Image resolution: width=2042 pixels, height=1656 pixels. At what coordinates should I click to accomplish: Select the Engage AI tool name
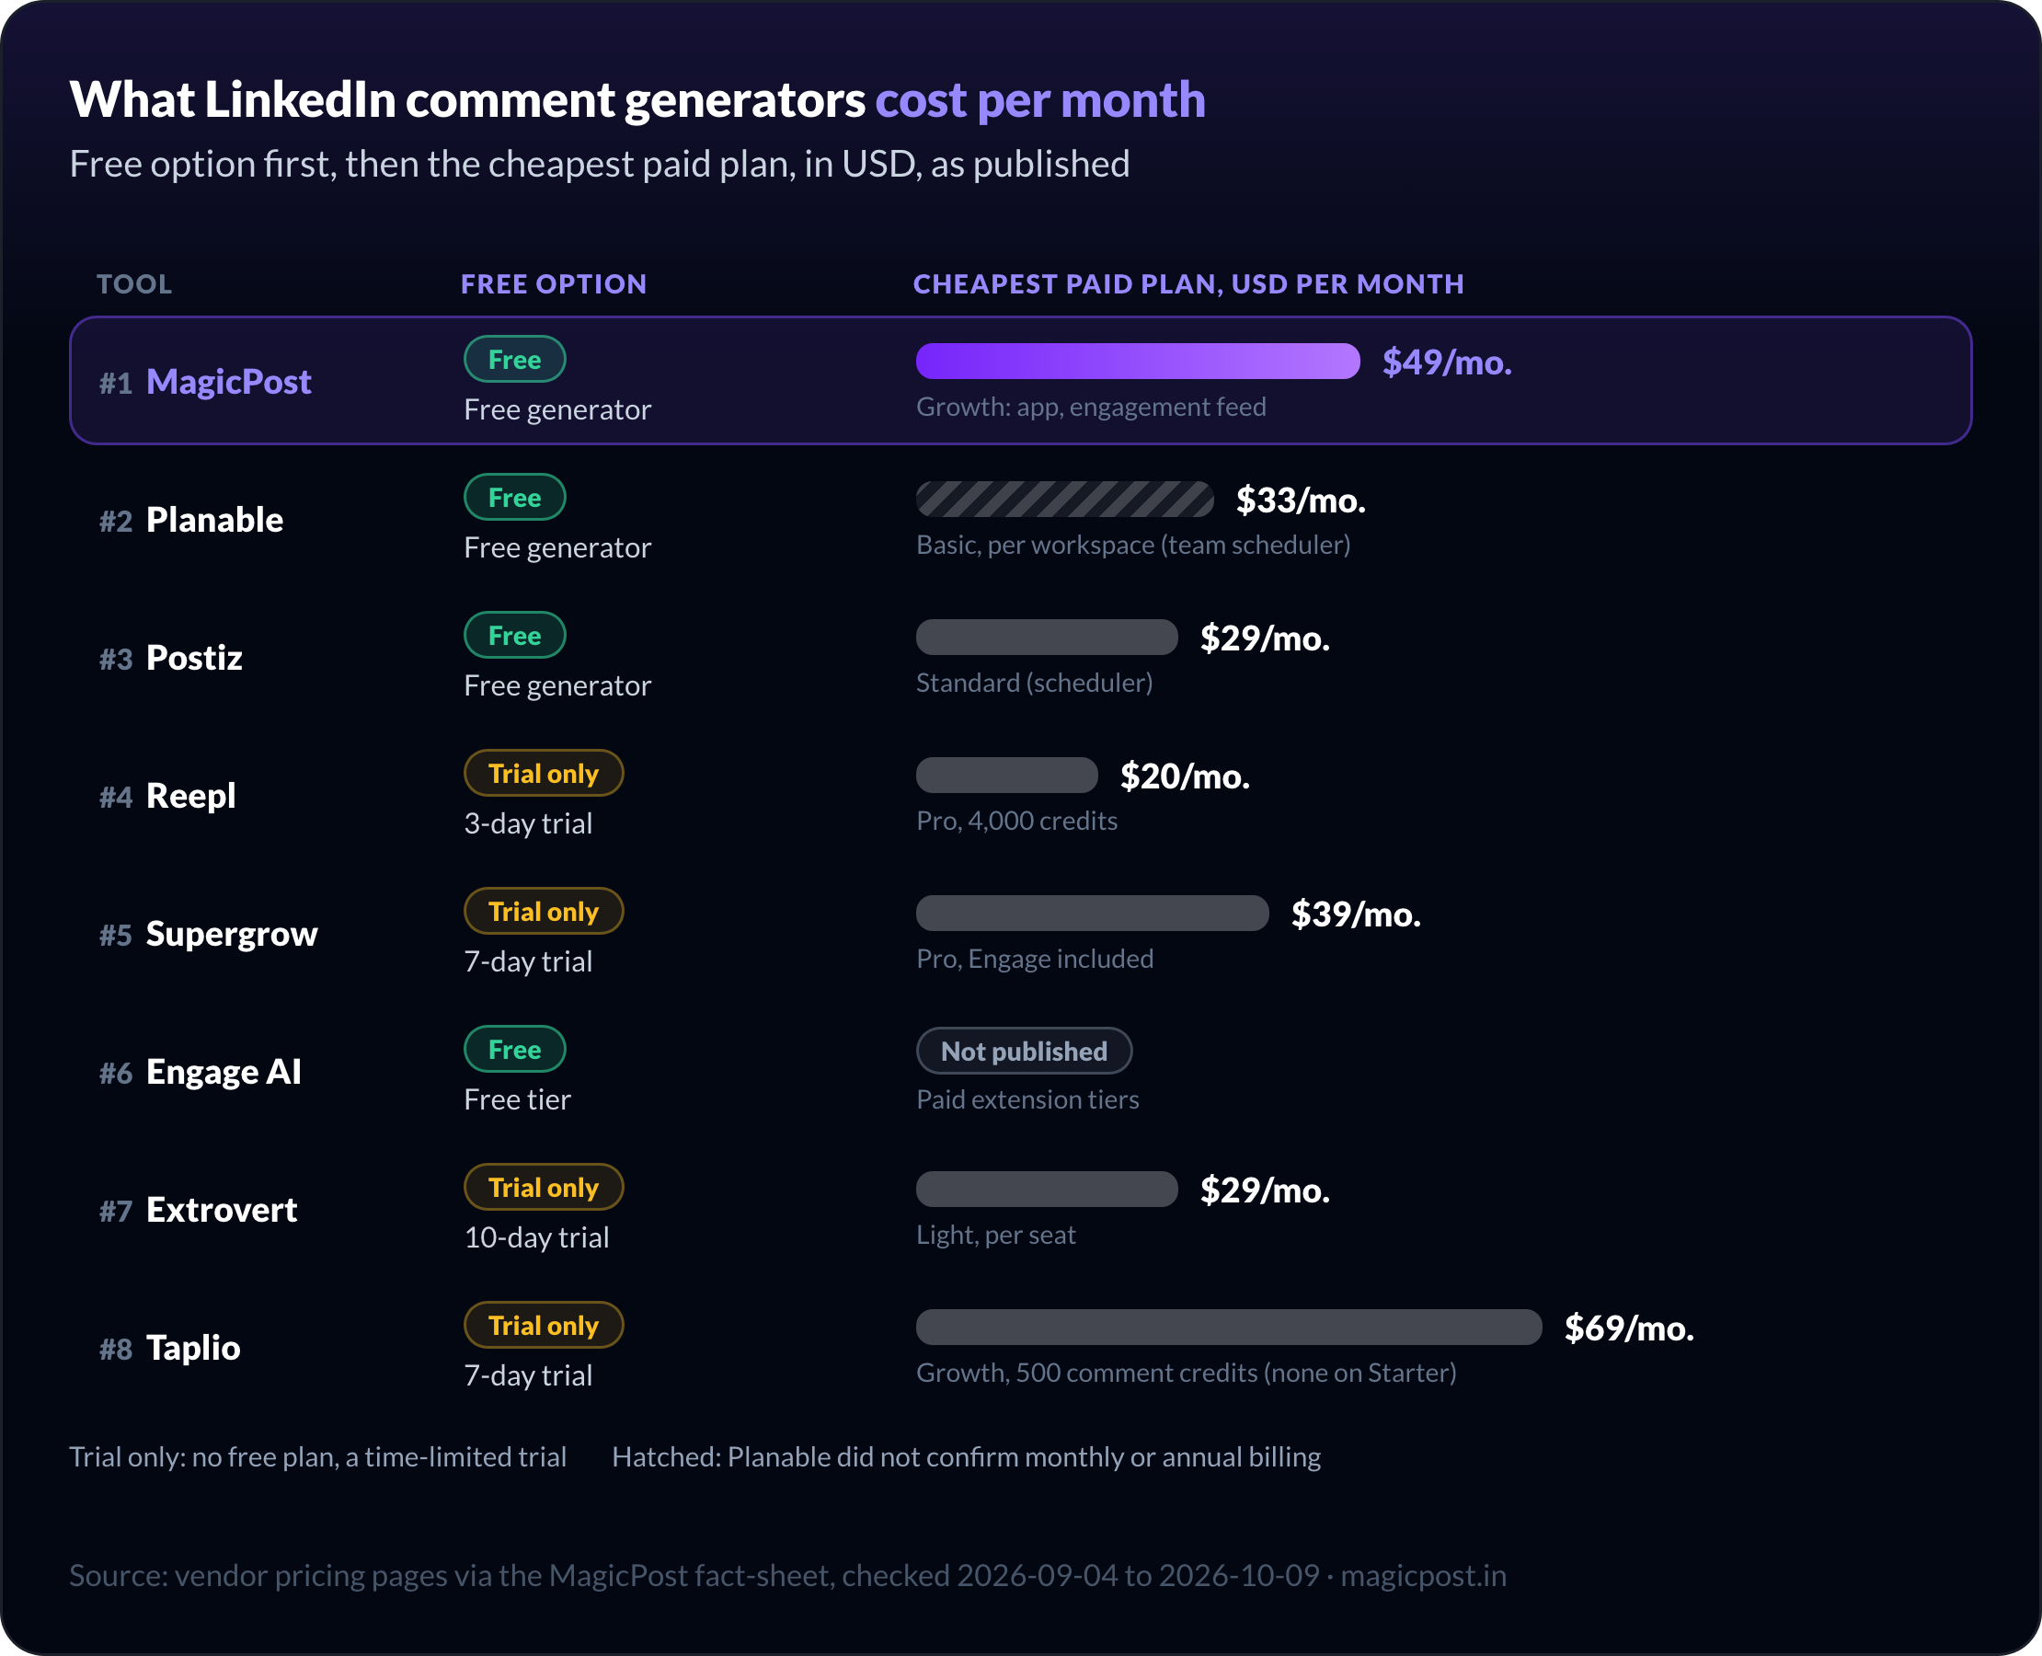coord(224,1072)
